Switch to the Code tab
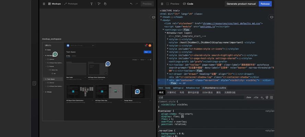This screenshot has width=305, height=137. 188,4
